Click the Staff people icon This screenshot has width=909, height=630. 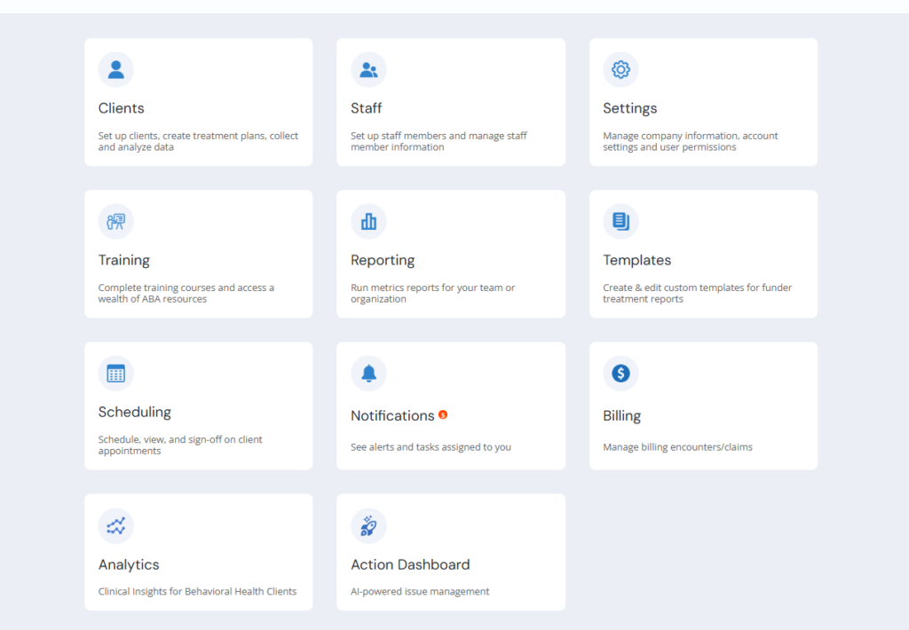368,69
